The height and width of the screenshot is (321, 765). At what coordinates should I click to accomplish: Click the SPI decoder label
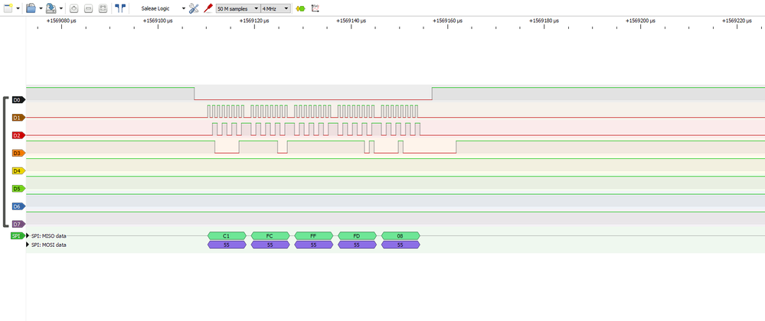coord(18,235)
